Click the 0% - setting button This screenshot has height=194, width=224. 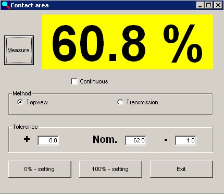(40, 169)
